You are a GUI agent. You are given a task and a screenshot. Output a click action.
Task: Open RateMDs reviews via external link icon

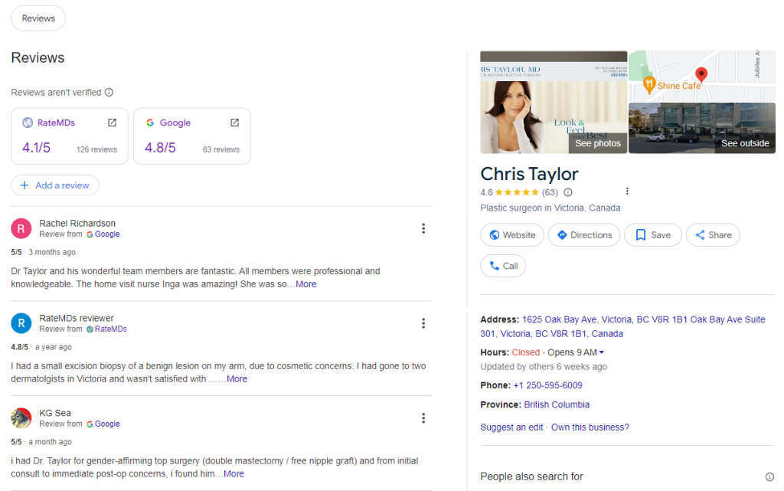112,122
